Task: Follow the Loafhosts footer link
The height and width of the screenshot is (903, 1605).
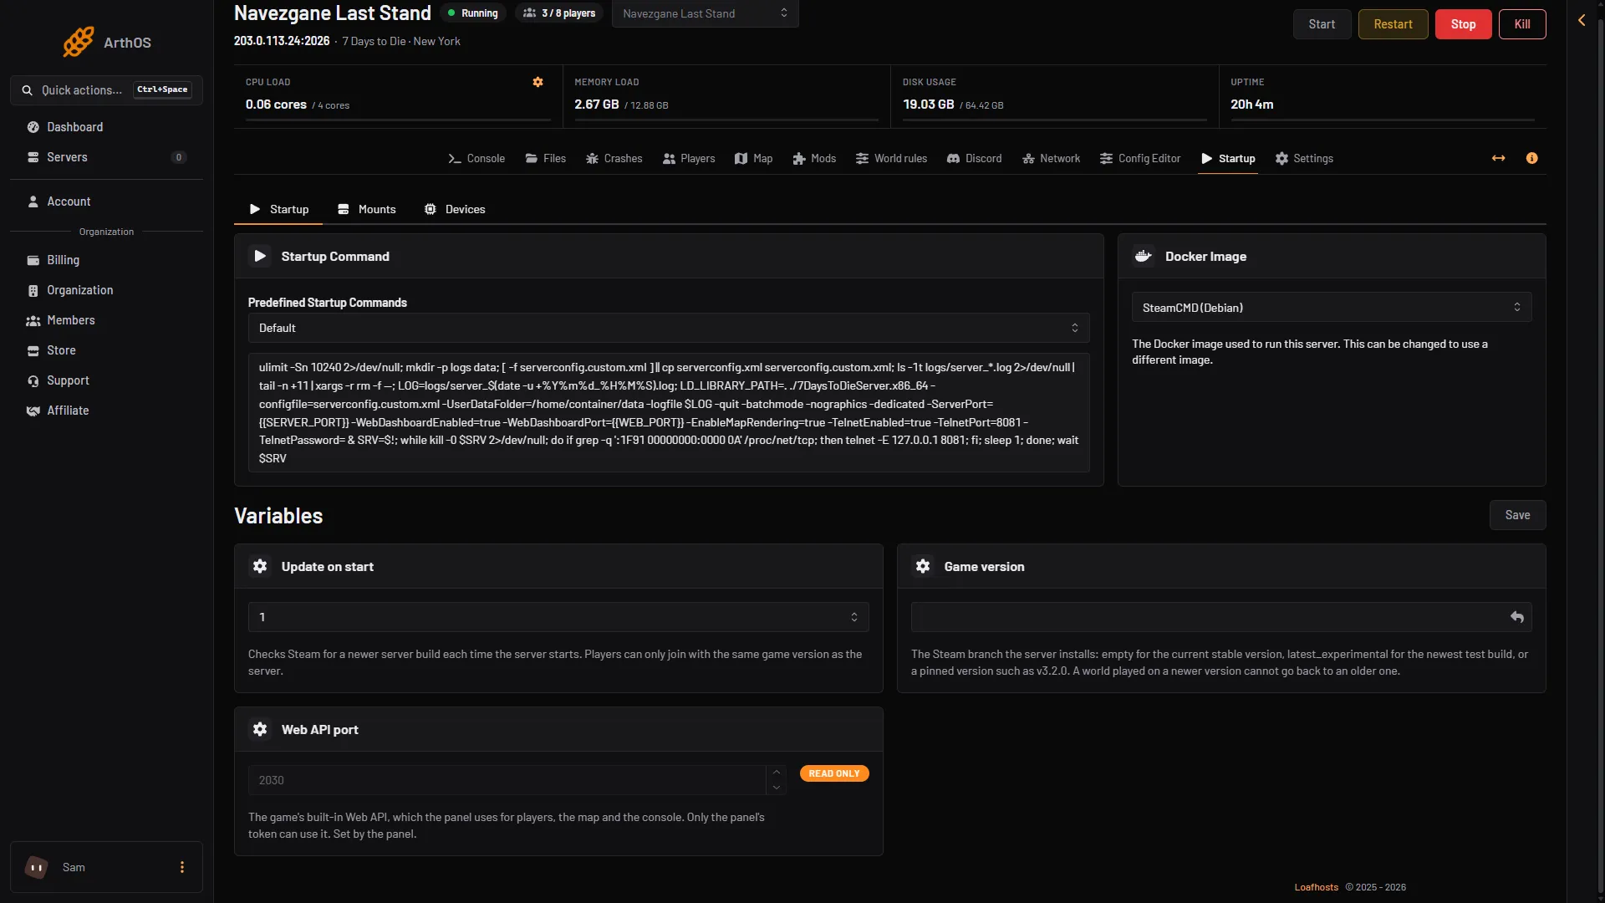Action: (x=1316, y=887)
